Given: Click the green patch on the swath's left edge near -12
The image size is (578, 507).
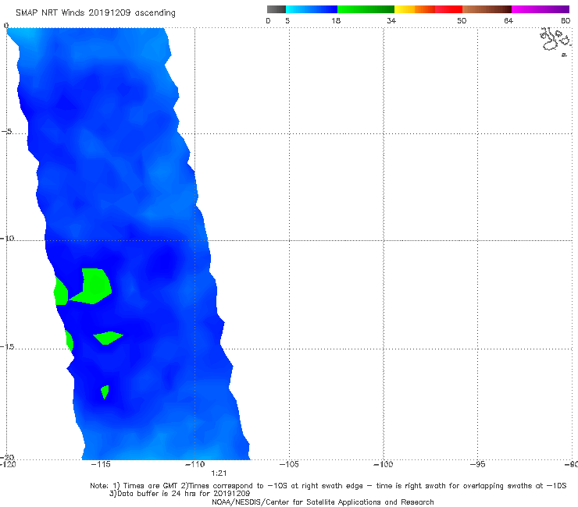Looking at the screenshot, I should 61,291.
